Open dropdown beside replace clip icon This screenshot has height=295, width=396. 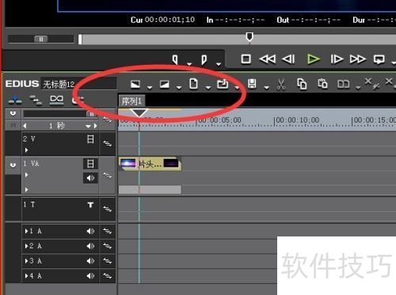(358, 87)
